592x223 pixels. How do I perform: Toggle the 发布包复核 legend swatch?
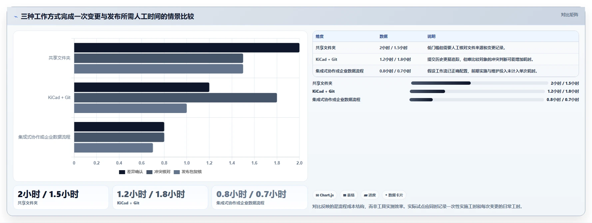click(x=177, y=172)
